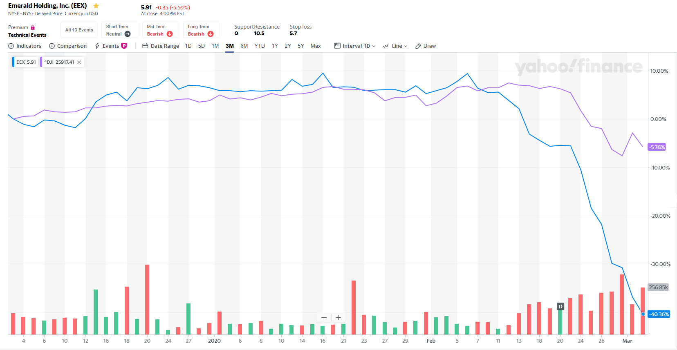Open the Long Term Bearish card
This screenshot has width=677, height=350.
click(x=201, y=30)
